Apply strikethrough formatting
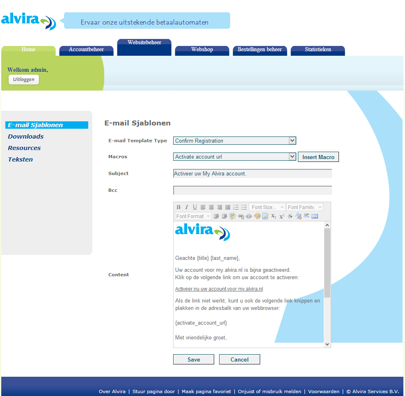This screenshot has width=405, height=396. [290, 216]
